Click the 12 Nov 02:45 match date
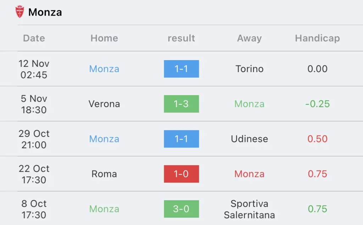The height and width of the screenshot is (225, 363). pos(34,69)
